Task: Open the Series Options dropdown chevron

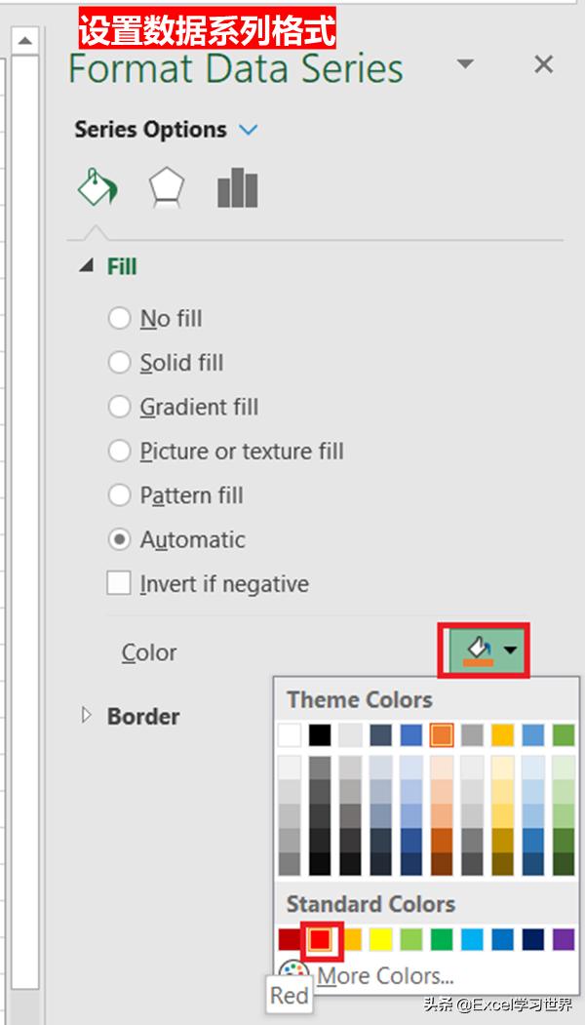Action: 249,130
